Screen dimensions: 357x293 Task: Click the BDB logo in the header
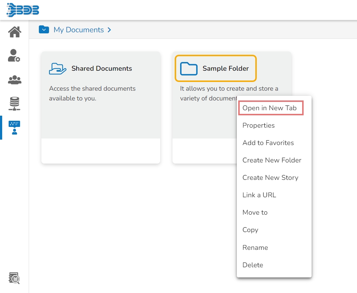[23, 10]
